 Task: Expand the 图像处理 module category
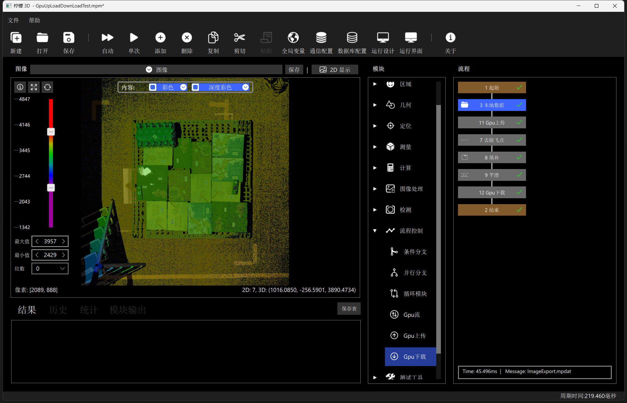pyautogui.click(x=375, y=189)
